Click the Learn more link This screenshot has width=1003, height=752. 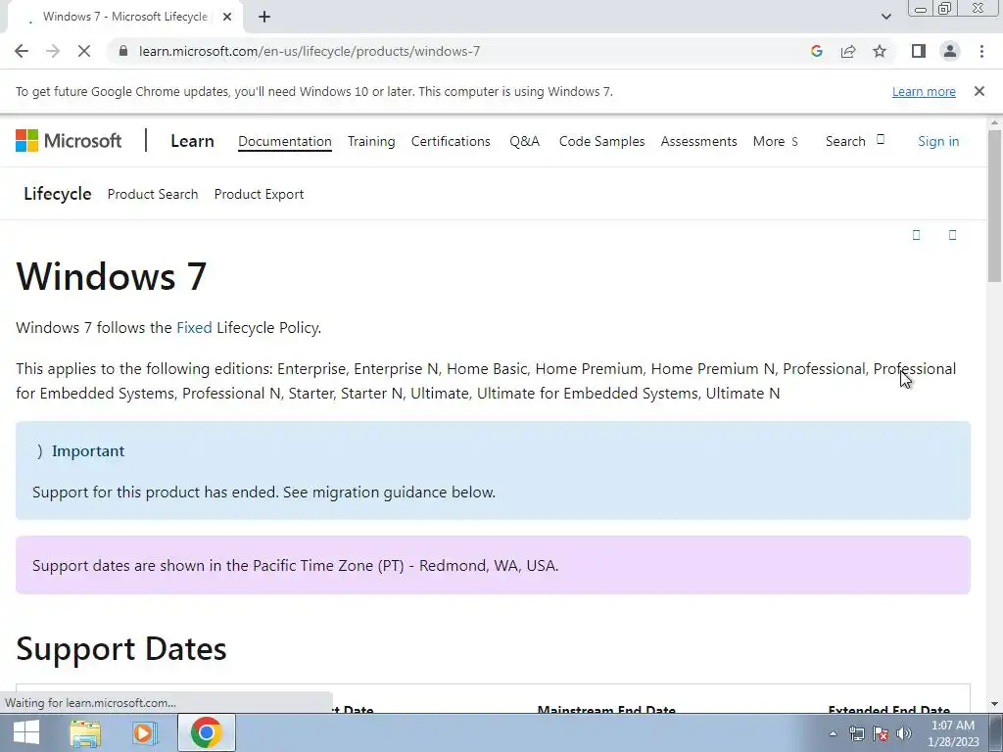tap(924, 91)
